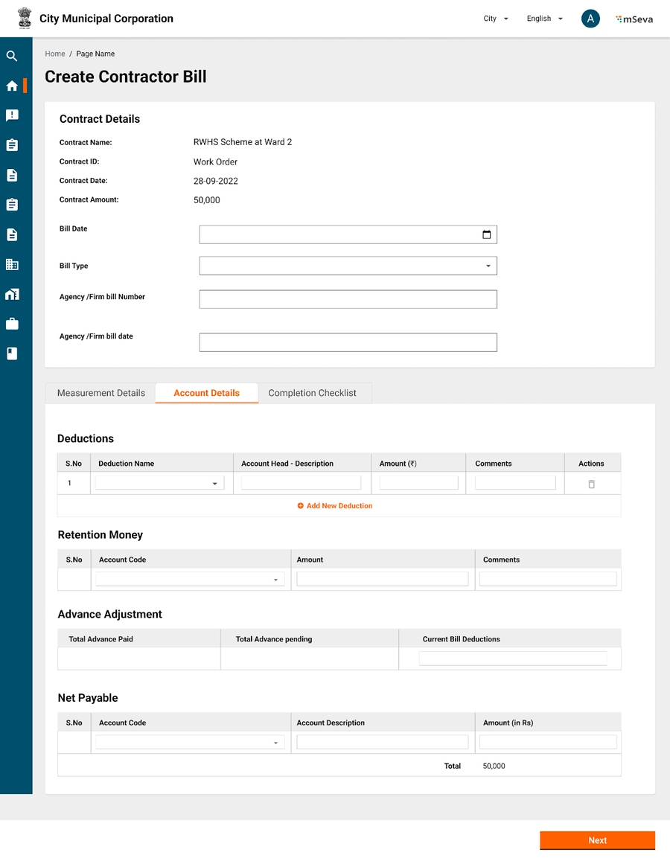This screenshot has height=861, width=670.
Task: Delete deduction row 1 with the trash icon
Action: tap(592, 484)
